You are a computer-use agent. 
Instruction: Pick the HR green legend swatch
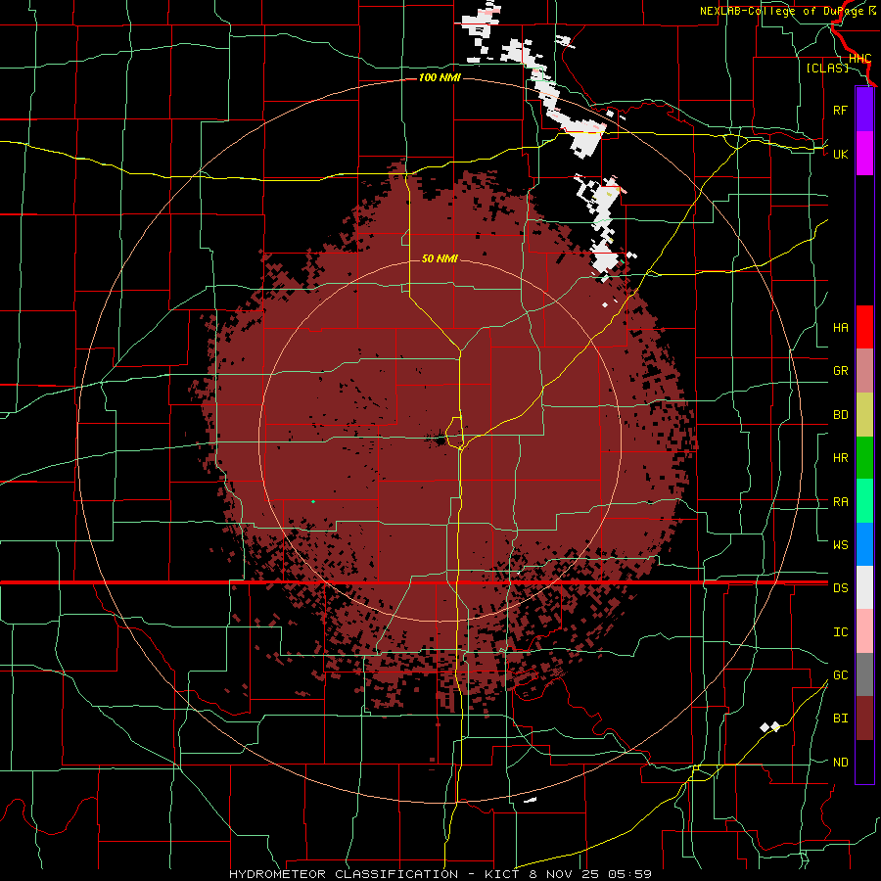point(864,458)
